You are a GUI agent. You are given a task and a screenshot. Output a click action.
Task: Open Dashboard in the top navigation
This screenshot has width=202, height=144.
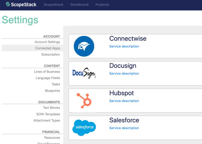[x=79, y=5]
